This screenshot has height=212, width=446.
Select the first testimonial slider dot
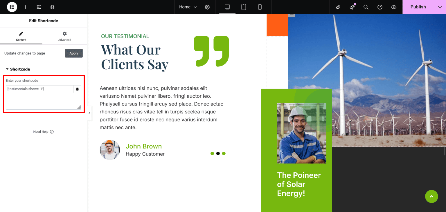pos(212,153)
